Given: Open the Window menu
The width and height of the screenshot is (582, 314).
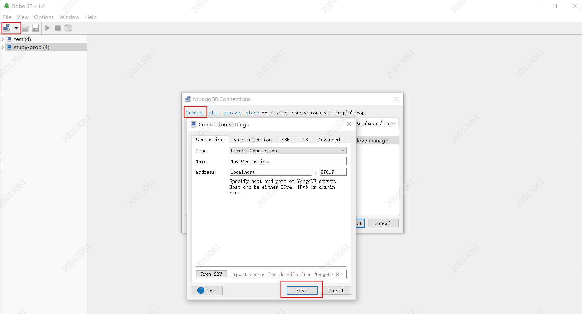Looking at the screenshot, I should 69,17.
